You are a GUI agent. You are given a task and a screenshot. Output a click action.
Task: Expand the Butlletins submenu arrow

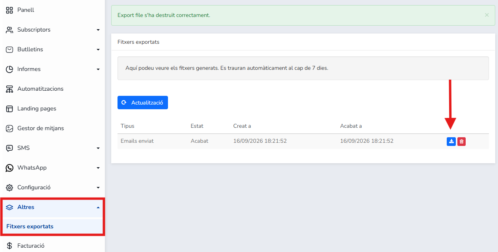point(98,50)
